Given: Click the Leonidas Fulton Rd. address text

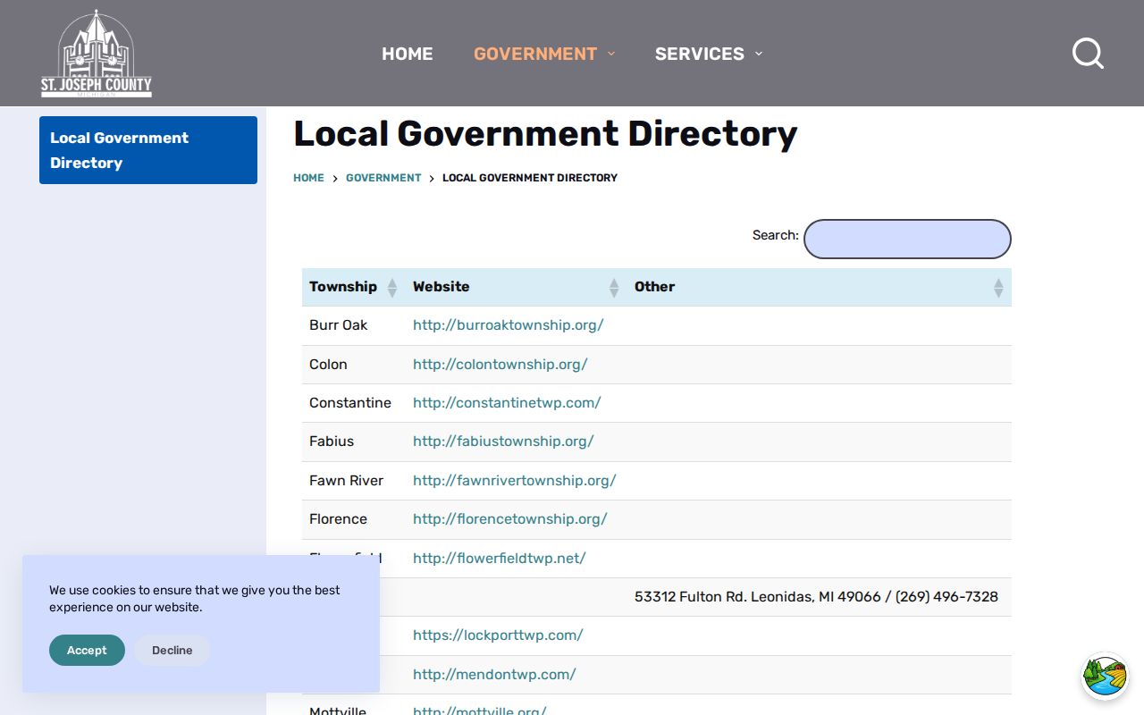Looking at the screenshot, I should [x=816, y=596].
